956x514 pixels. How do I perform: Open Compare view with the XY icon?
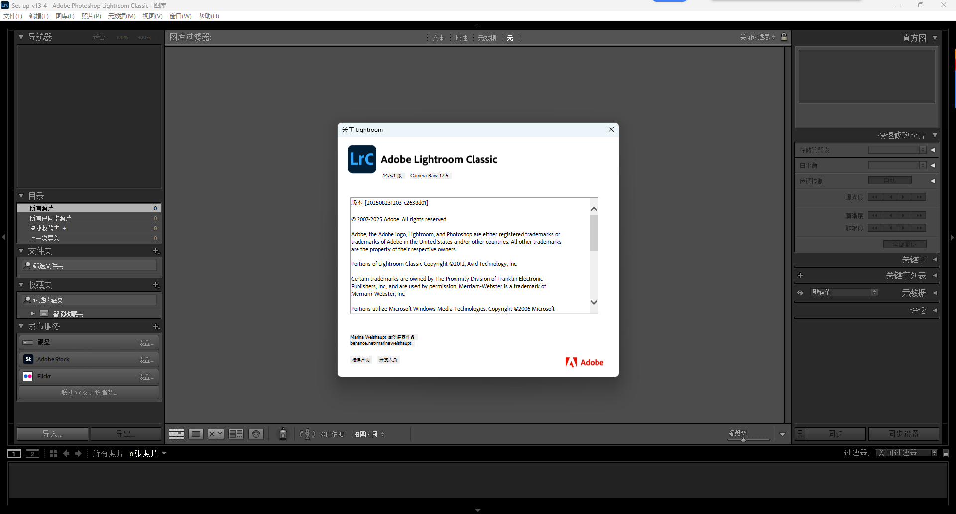pyautogui.click(x=216, y=434)
